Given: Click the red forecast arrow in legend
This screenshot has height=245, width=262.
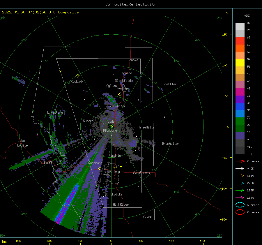Looking at the screenshot, I should (240, 161).
